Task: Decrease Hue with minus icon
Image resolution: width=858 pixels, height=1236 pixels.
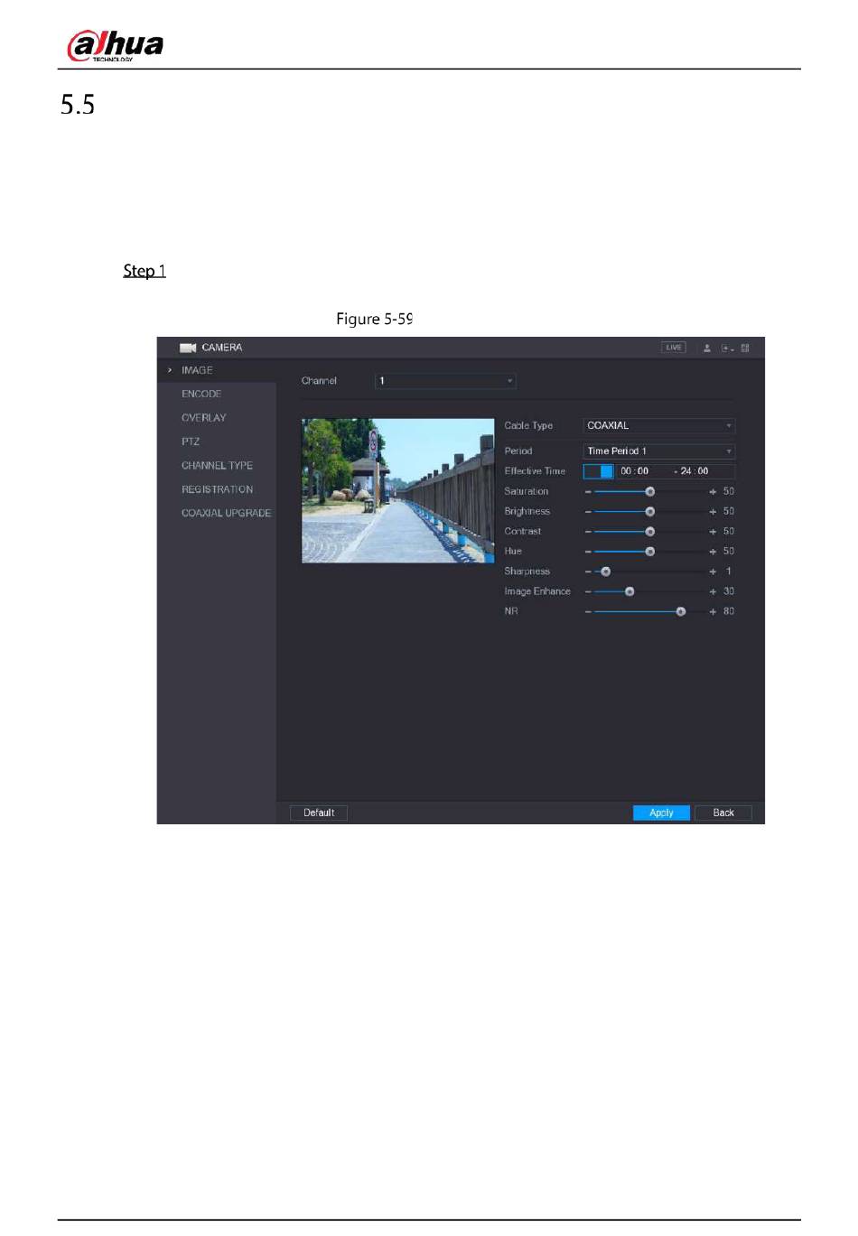Action: tap(588, 552)
